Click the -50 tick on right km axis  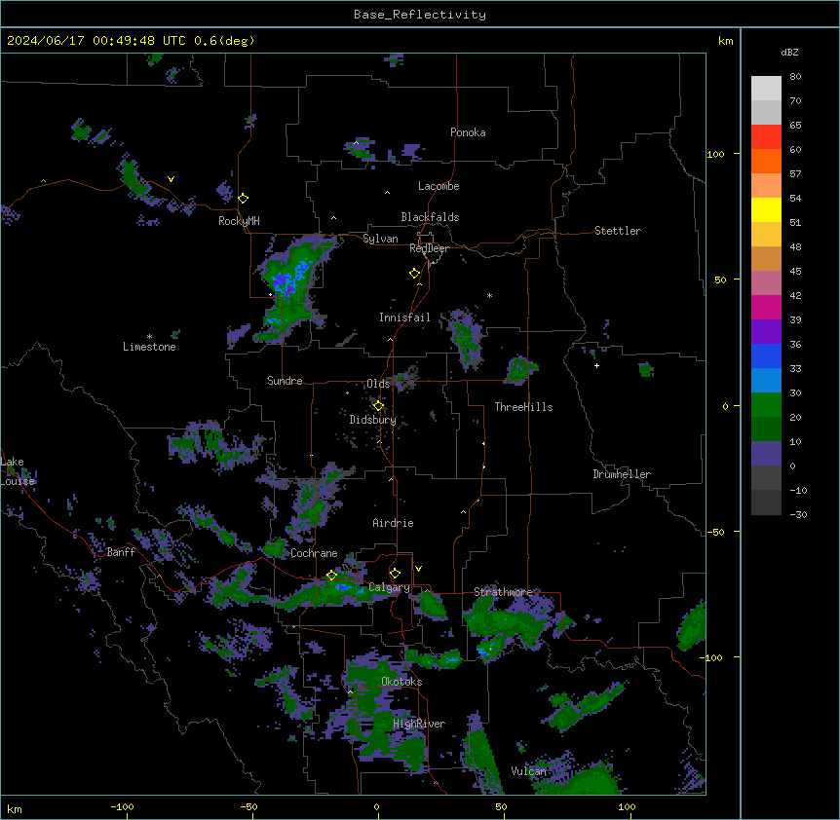(x=715, y=532)
